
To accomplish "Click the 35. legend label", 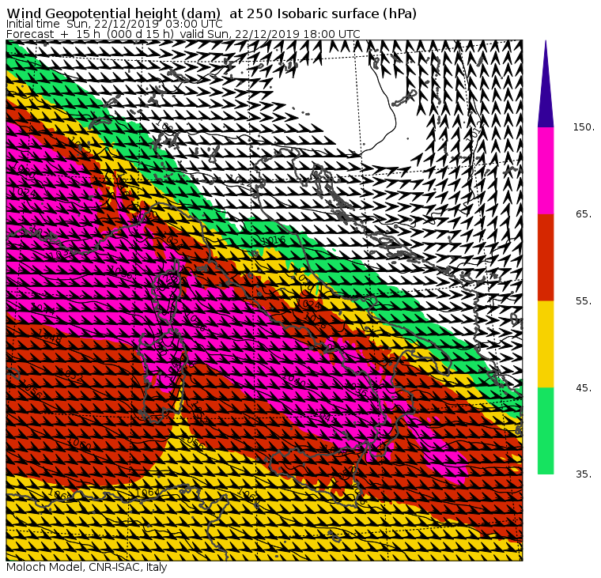I will [x=584, y=474].
